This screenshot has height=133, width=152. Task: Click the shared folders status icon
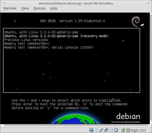pos(111,130)
